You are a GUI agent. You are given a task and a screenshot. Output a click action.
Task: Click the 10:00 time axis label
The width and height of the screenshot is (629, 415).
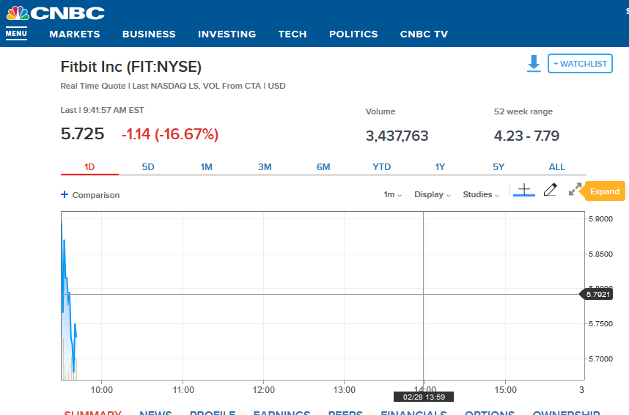pos(101,390)
